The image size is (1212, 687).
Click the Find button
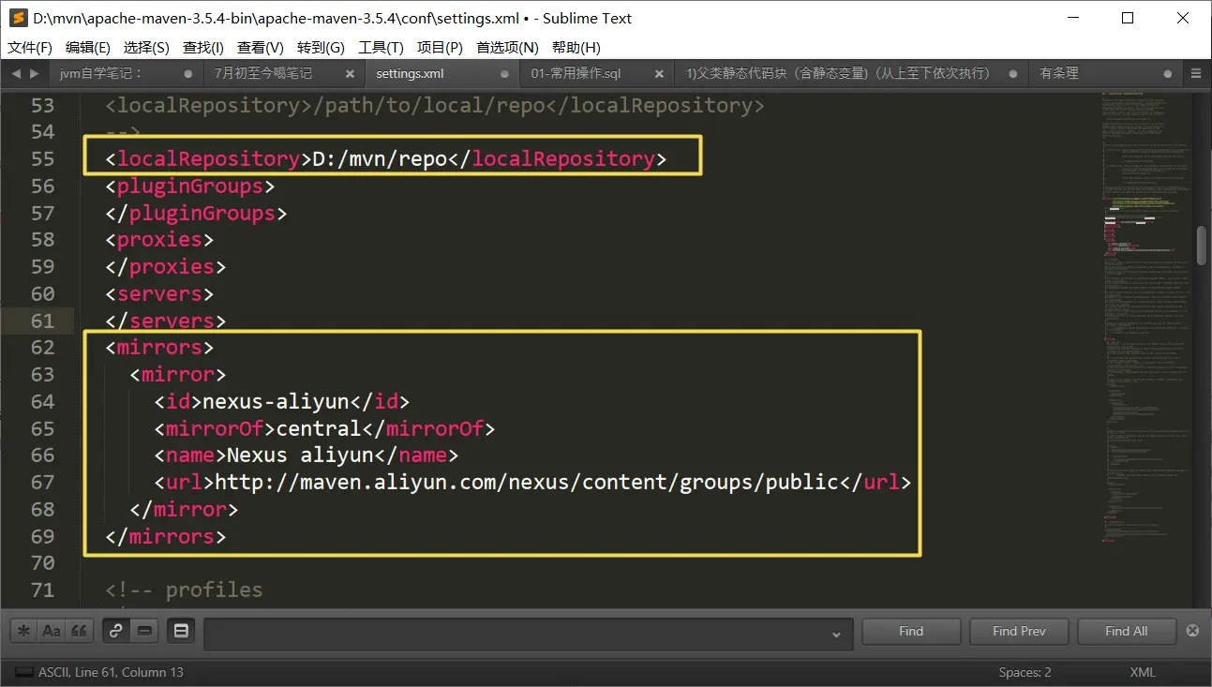911,631
